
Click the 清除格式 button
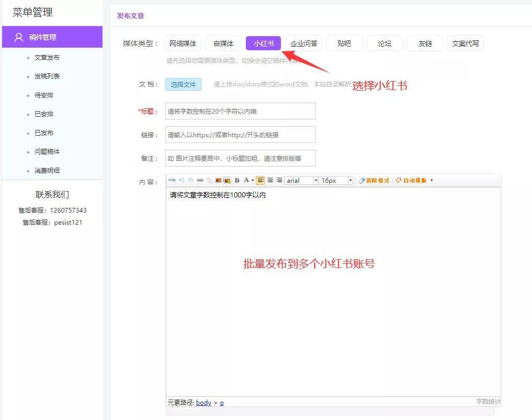click(374, 181)
